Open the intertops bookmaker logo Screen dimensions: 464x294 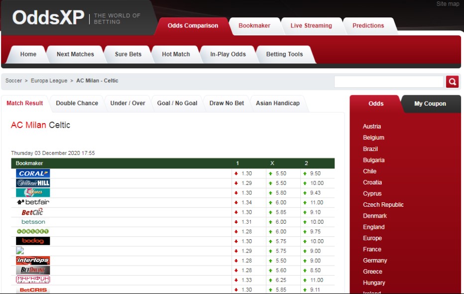pos(33,261)
